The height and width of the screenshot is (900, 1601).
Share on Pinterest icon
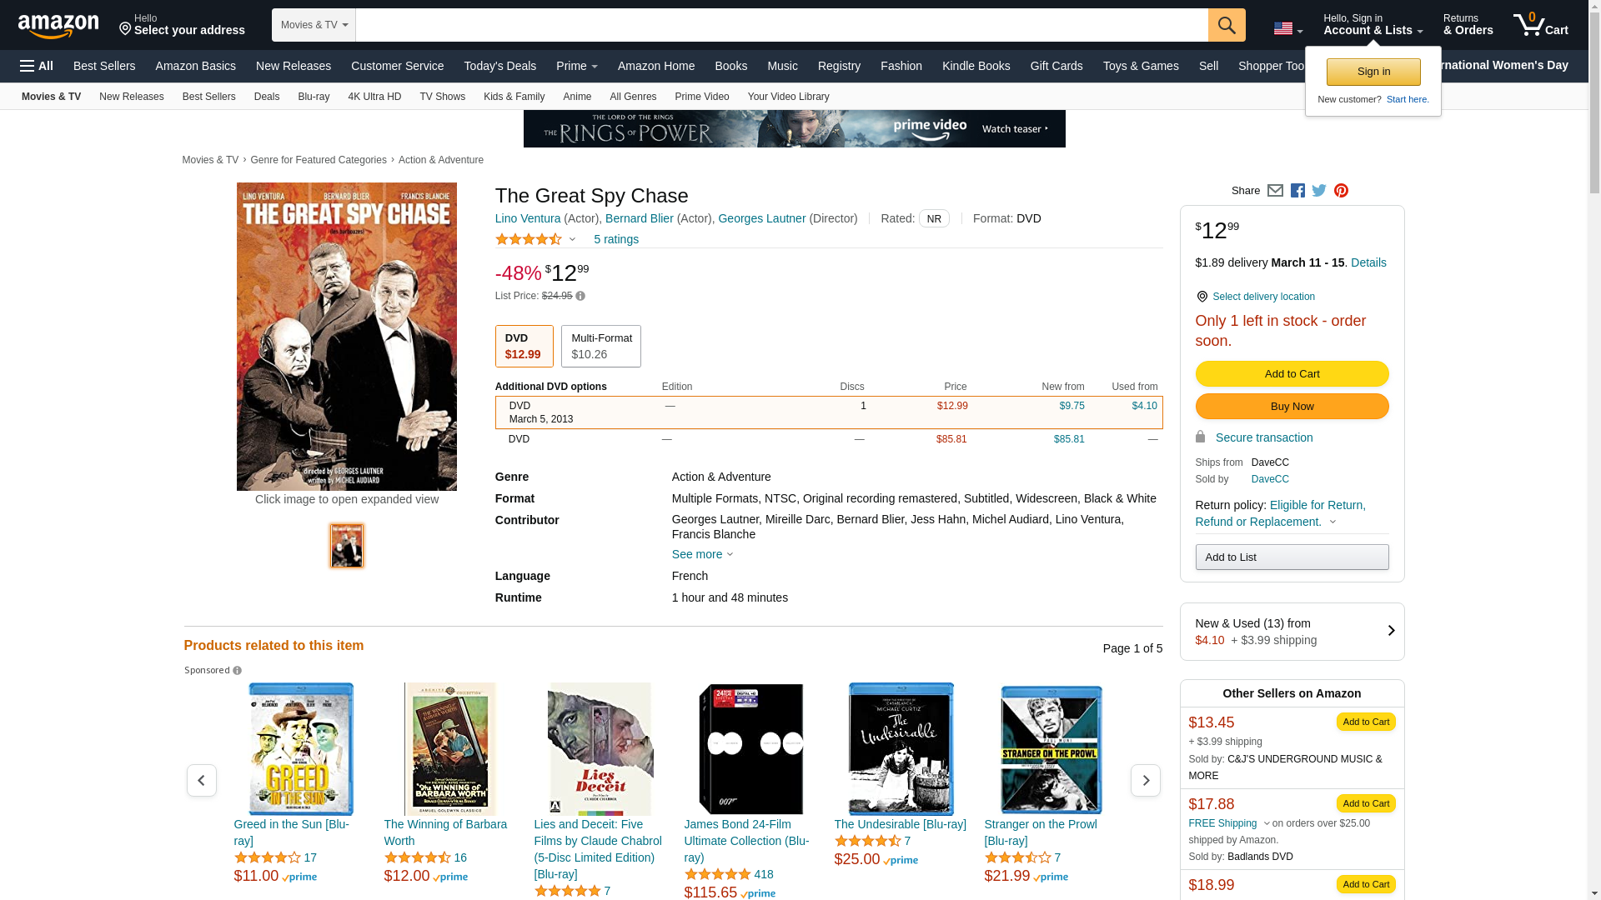pos(1341,191)
